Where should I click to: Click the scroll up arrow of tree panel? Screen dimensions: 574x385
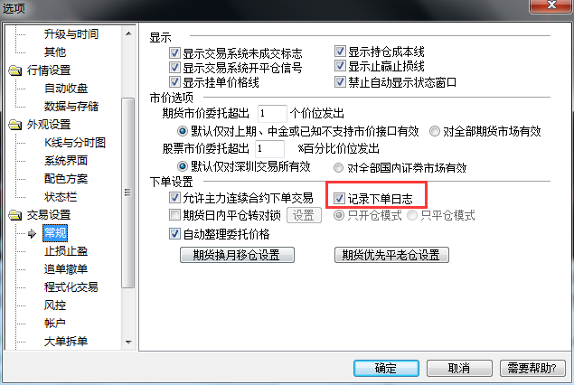click(x=128, y=33)
